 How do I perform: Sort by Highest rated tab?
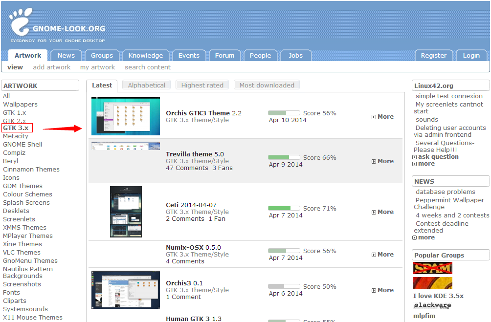point(202,85)
